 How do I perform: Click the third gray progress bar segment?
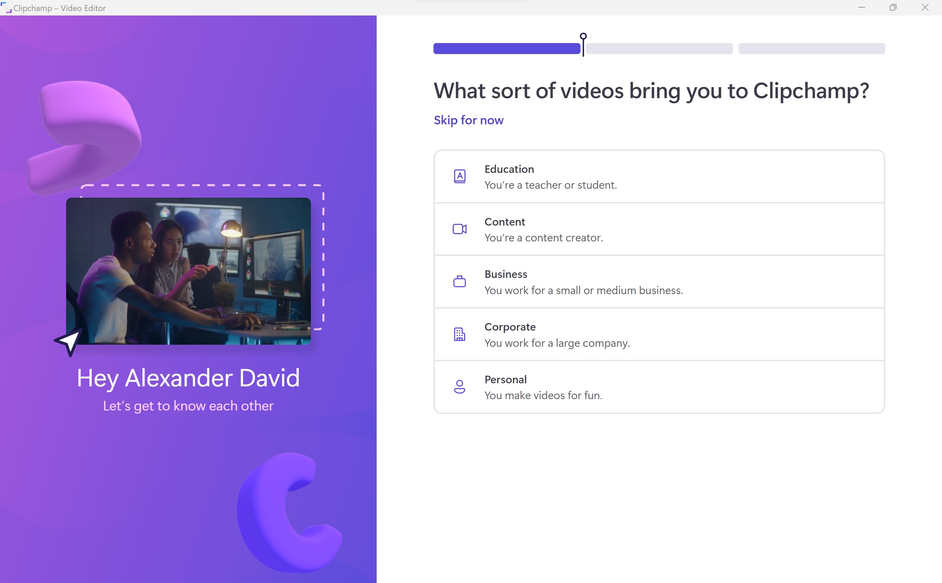pyautogui.click(x=811, y=49)
